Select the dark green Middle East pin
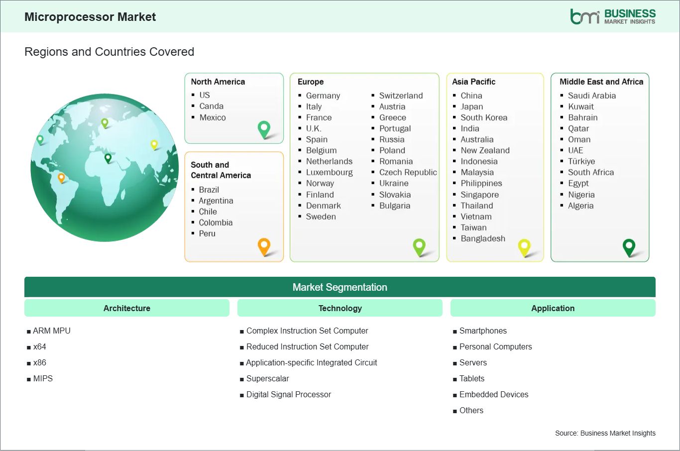 [108, 158]
